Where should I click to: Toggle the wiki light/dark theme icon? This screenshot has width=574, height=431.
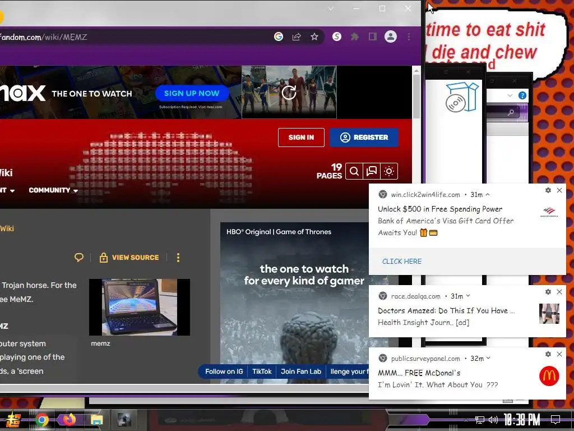coord(389,171)
